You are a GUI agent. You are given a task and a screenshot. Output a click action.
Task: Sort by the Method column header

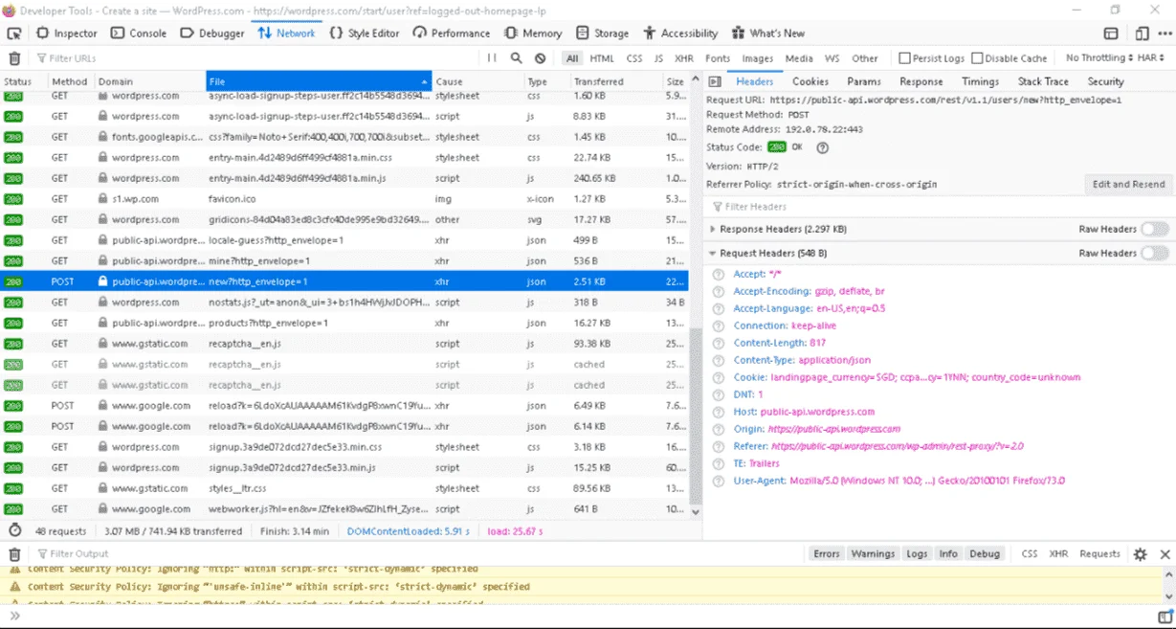tap(70, 81)
